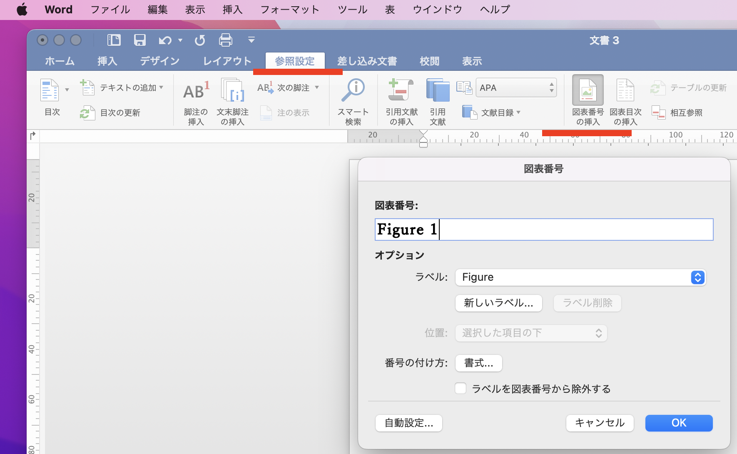Click the undo arrow icon
Screen dimensions: 737x454
pos(165,40)
